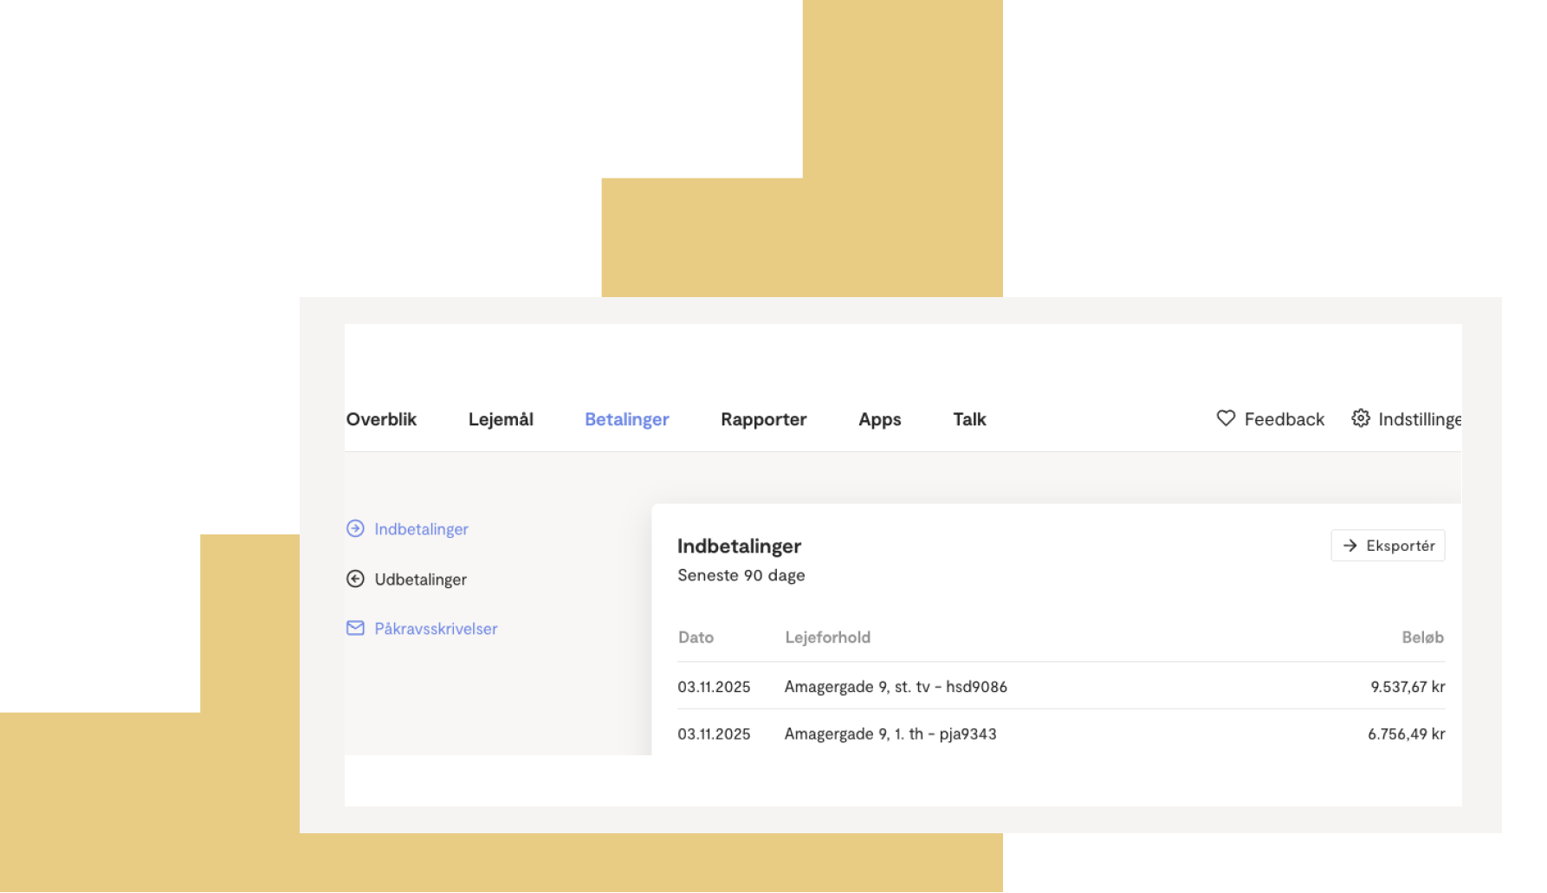Open the Påkravsskrivelser sidebar link

click(x=436, y=628)
